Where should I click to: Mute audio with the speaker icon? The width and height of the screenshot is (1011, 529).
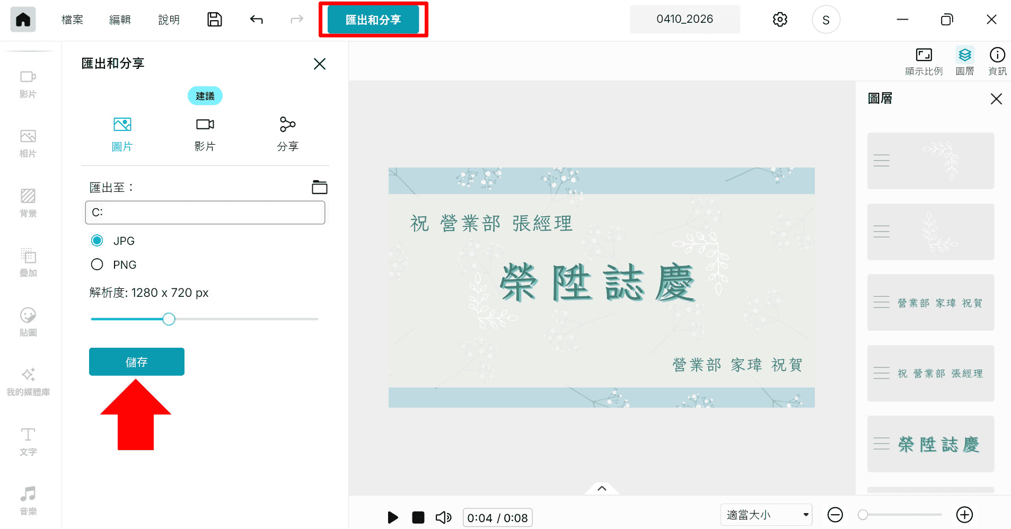(x=443, y=517)
